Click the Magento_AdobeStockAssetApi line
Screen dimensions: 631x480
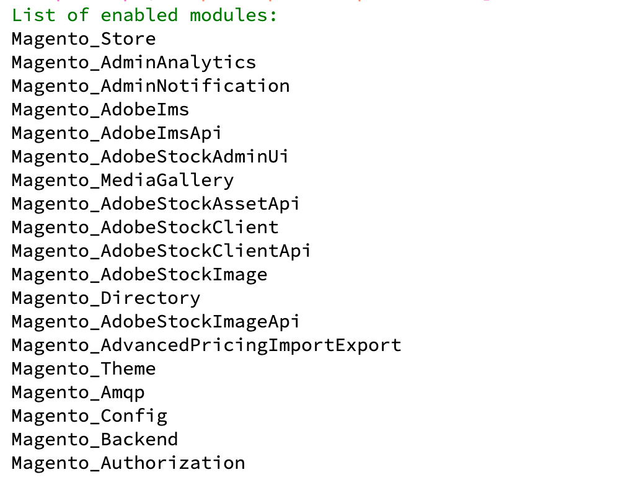pyautogui.click(x=156, y=203)
